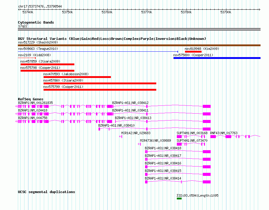
Task: Click the RefSeq Genes track title
Action: [31, 99]
